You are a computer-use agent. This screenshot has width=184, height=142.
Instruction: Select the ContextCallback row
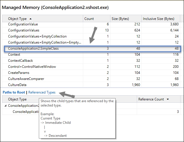(x=91, y=61)
